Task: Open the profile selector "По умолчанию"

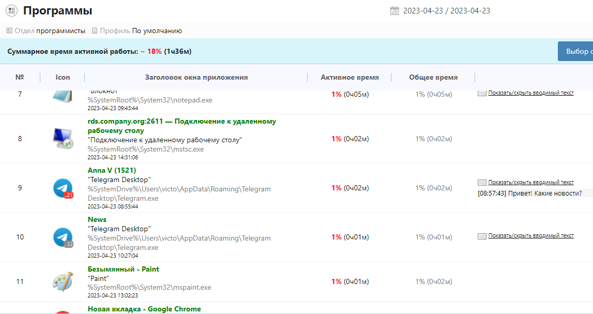Action: point(157,31)
